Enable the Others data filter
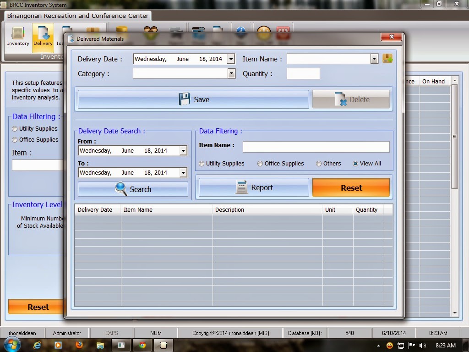469x352 pixels. click(318, 163)
